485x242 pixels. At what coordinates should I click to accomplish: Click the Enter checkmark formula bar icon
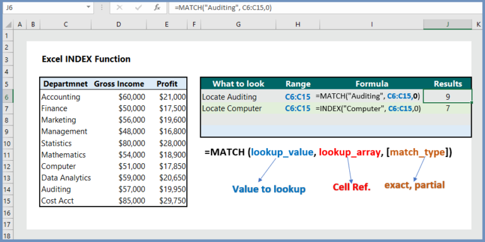pyautogui.click(x=138, y=8)
